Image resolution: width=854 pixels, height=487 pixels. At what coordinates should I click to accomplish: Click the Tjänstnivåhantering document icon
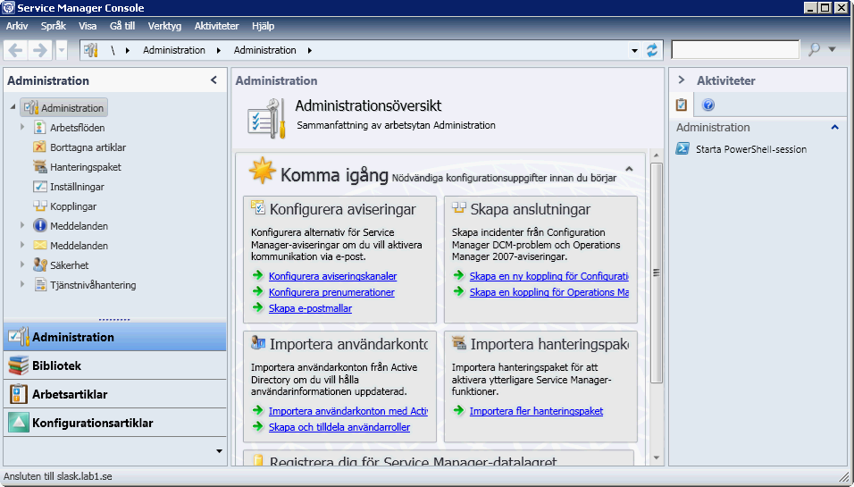point(40,284)
